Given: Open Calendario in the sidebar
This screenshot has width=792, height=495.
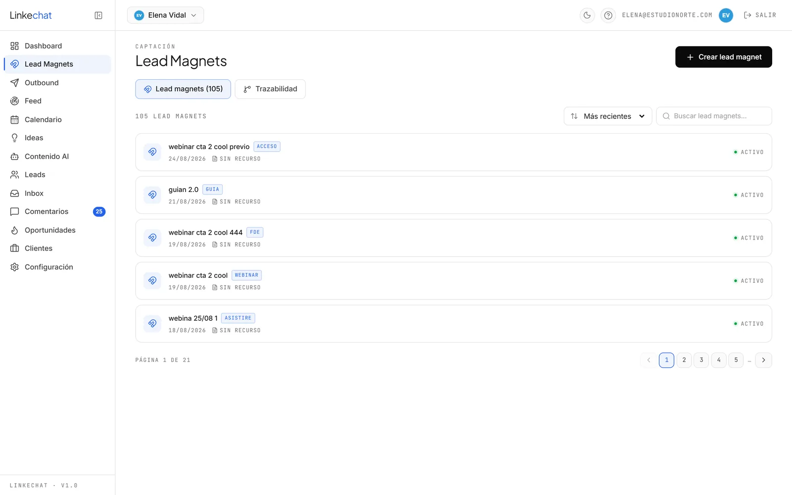Looking at the screenshot, I should tap(57, 120).
